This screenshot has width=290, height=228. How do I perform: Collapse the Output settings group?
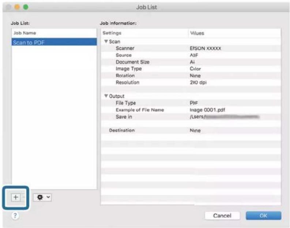(x=106, y=96)
